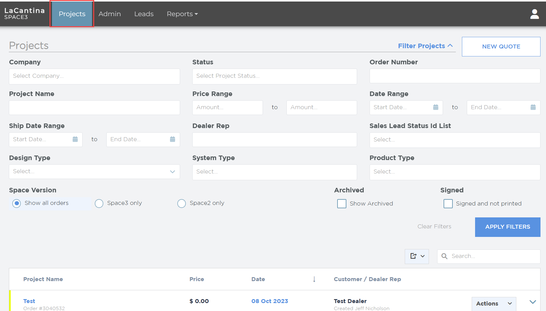Expand the Test project row chevron
This screenshot has height=311, width=546.
tap(533, 302)
